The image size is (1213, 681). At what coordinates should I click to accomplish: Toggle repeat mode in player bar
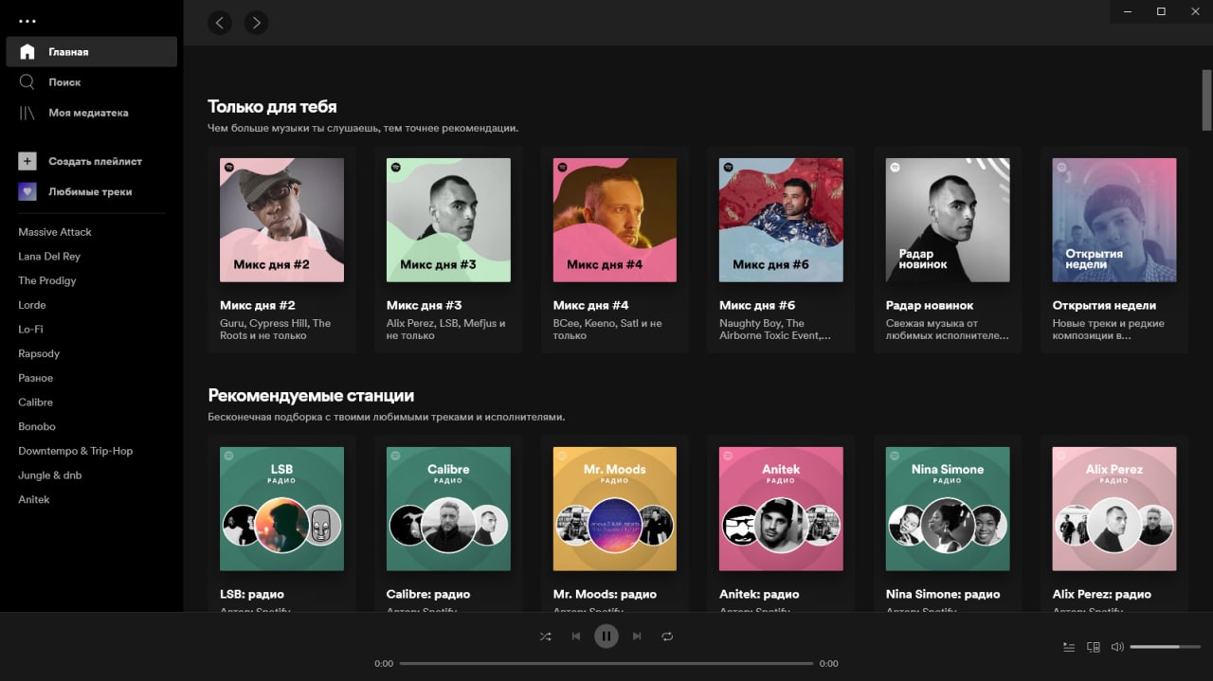pyautogui.click(x=667, y=636)
